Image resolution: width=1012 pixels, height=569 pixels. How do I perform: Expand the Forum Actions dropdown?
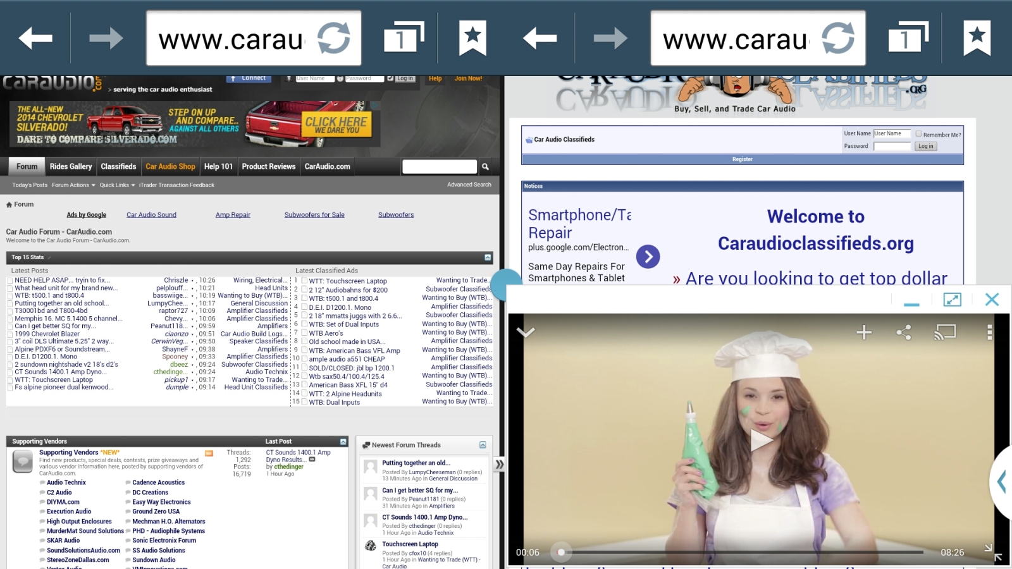(x=73, y=185)
